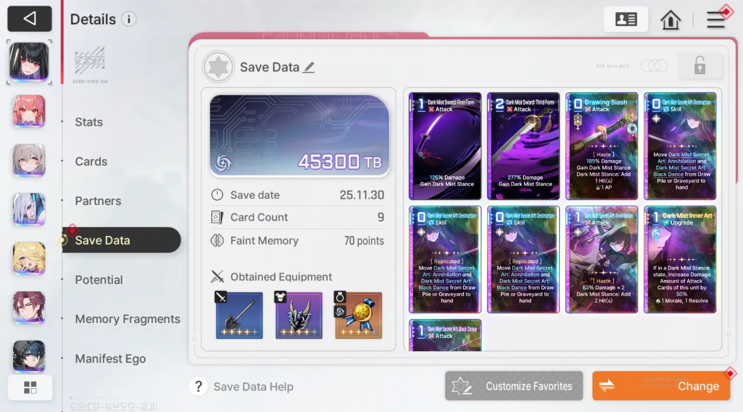Click the Customize Favorites button
Viewport: 743px width, 412px height.
tap(514, 386)
